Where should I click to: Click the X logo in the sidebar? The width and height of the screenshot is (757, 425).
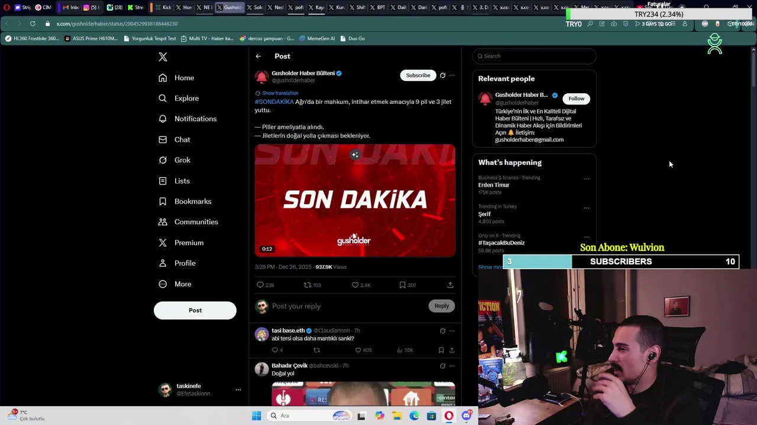point(163,57)
